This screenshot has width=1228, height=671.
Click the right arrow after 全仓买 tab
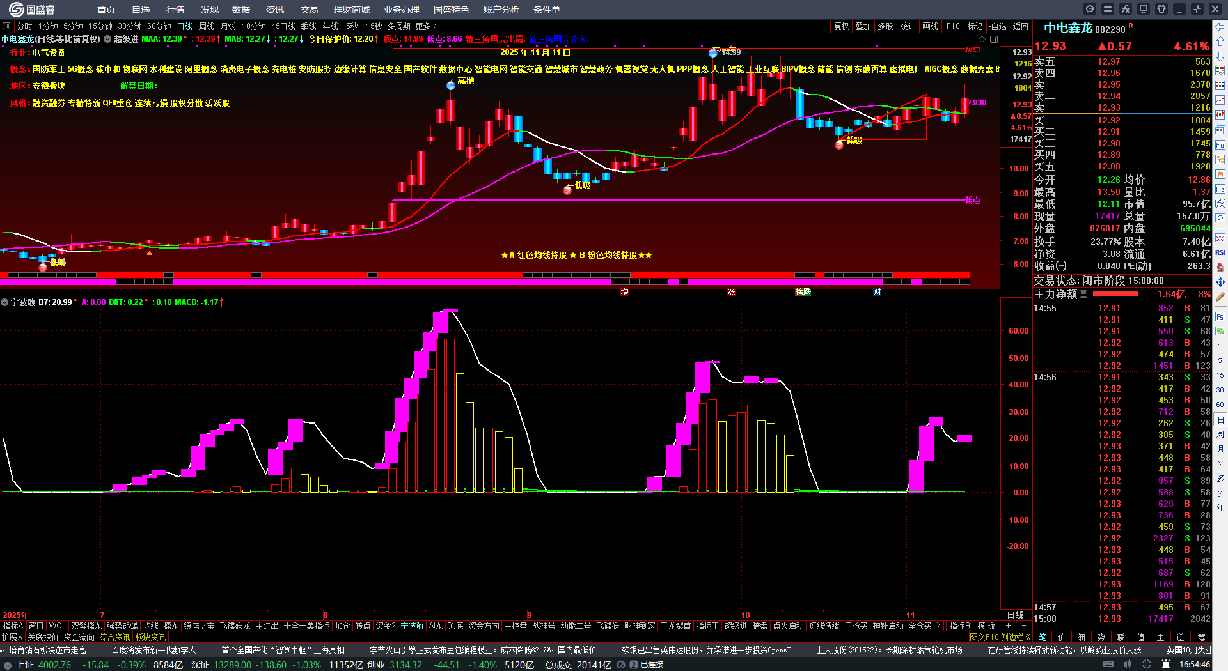click(940, 626)
